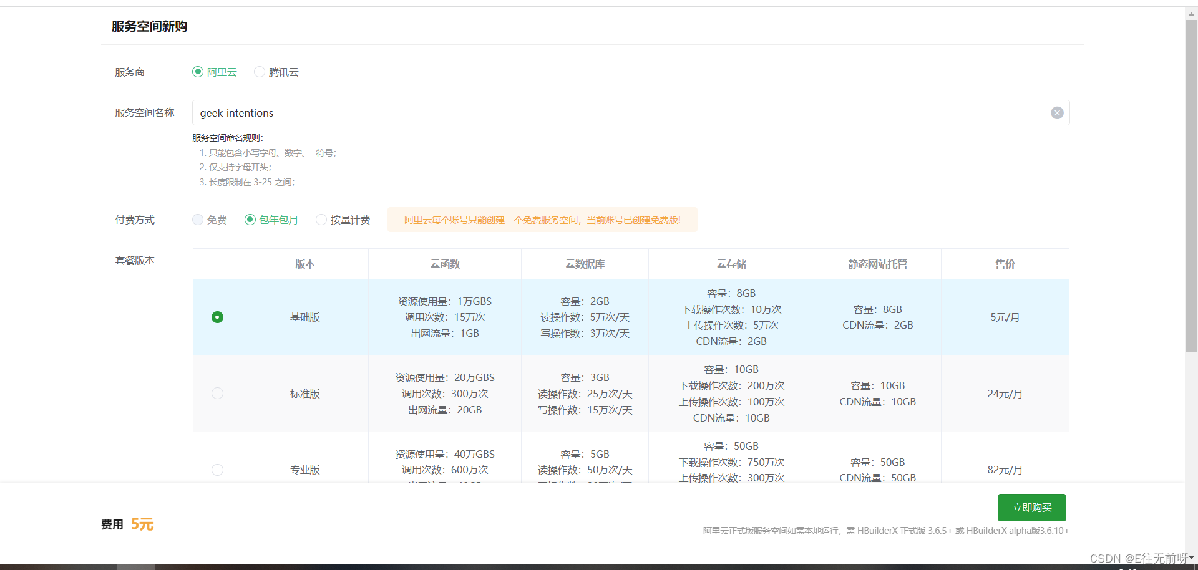Viewport: 1198px width, 570px height.
Task: Focus the geek-intentions name input field
Action: (x=631, y=113)
